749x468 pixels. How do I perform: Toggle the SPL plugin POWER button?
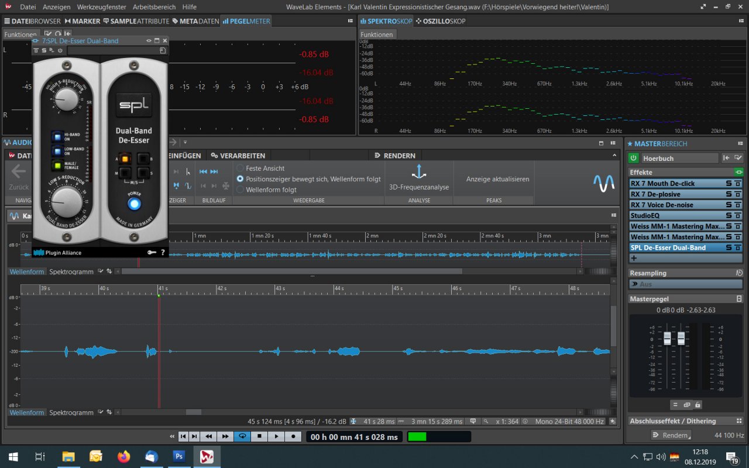click(135, 204)
